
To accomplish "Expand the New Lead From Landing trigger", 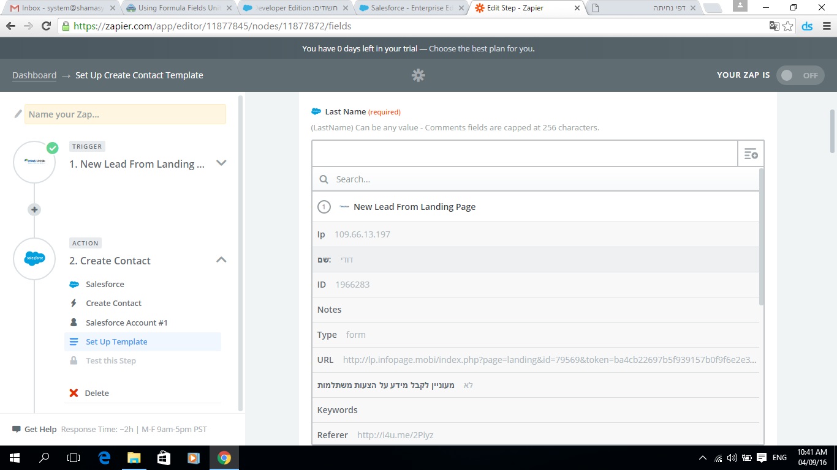I will click(221, 163).
